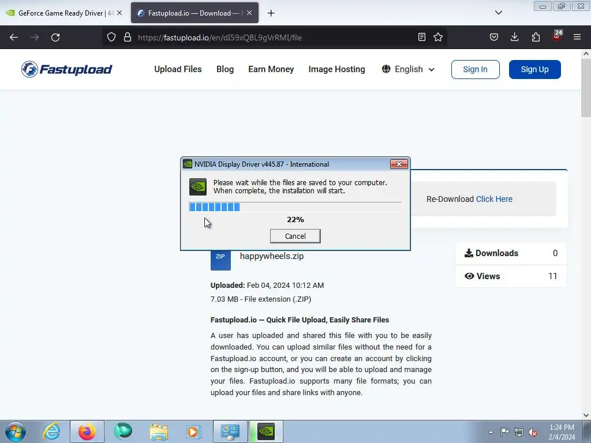
Task: Click the 22% progress label
Action: 295,220
